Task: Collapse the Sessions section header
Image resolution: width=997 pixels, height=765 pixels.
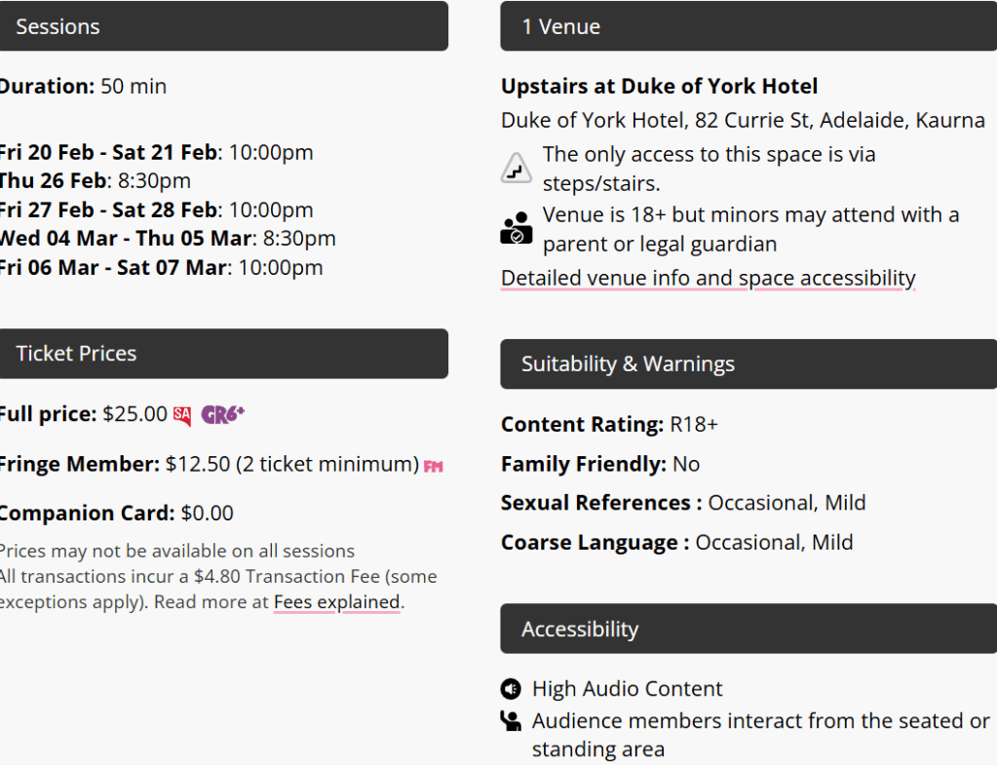Action: [x=224, y=26]
